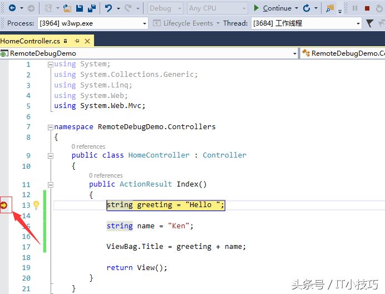
Task: Click the Open File folder icon
Action: point(67,8)
